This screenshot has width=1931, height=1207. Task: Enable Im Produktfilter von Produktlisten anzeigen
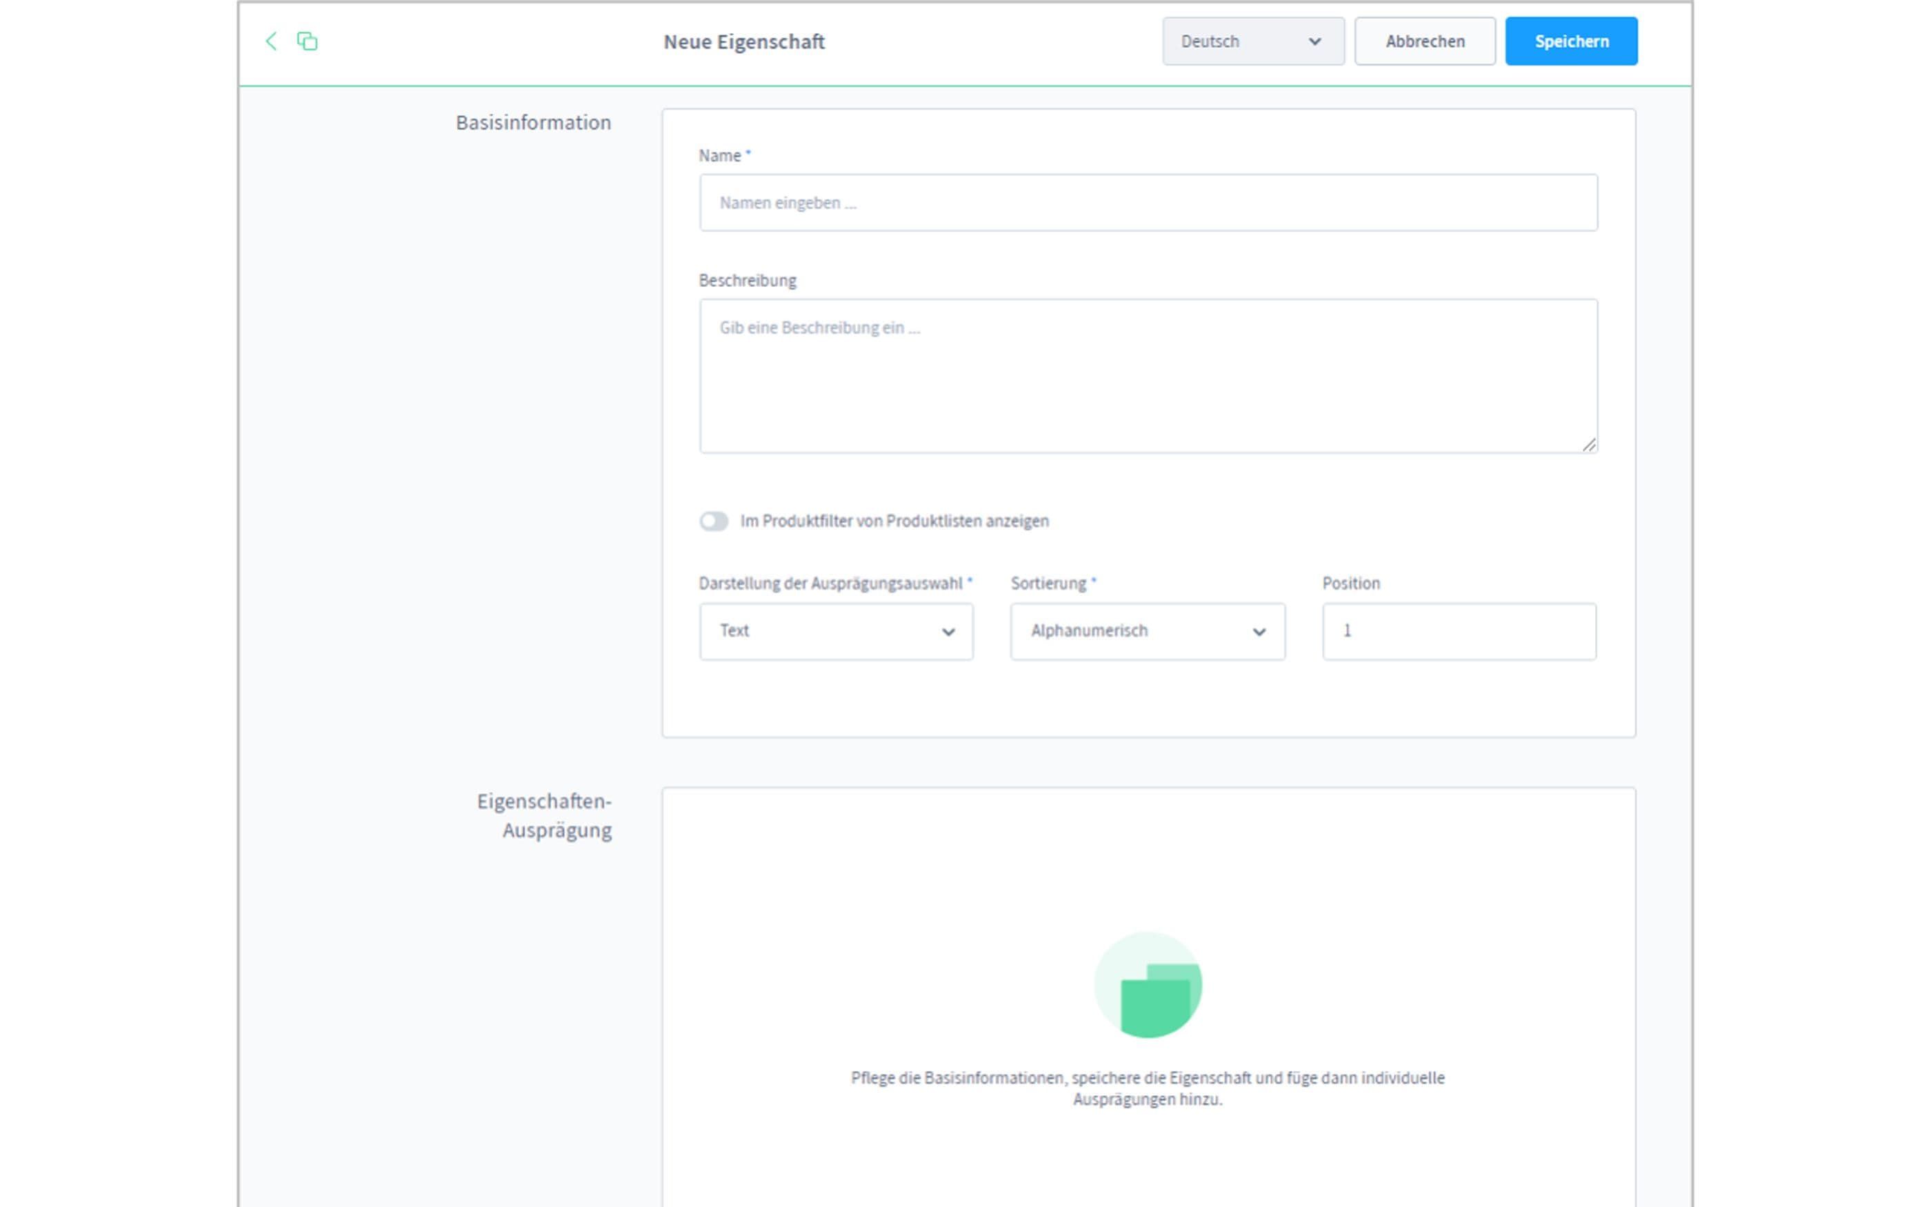714,521
